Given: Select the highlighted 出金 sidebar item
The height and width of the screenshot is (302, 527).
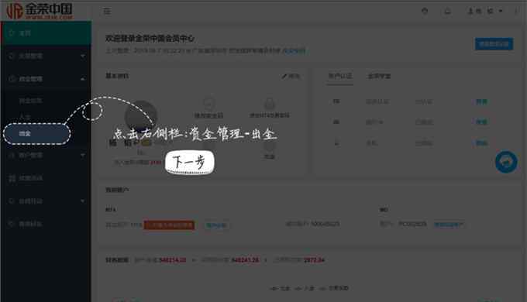Looking at the screenshot, I should (36, 134).
